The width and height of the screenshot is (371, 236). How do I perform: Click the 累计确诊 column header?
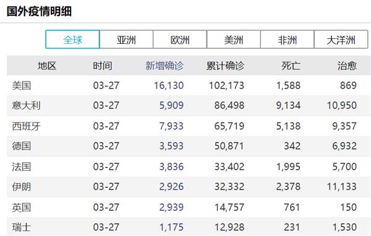click(x=225, y=65)
